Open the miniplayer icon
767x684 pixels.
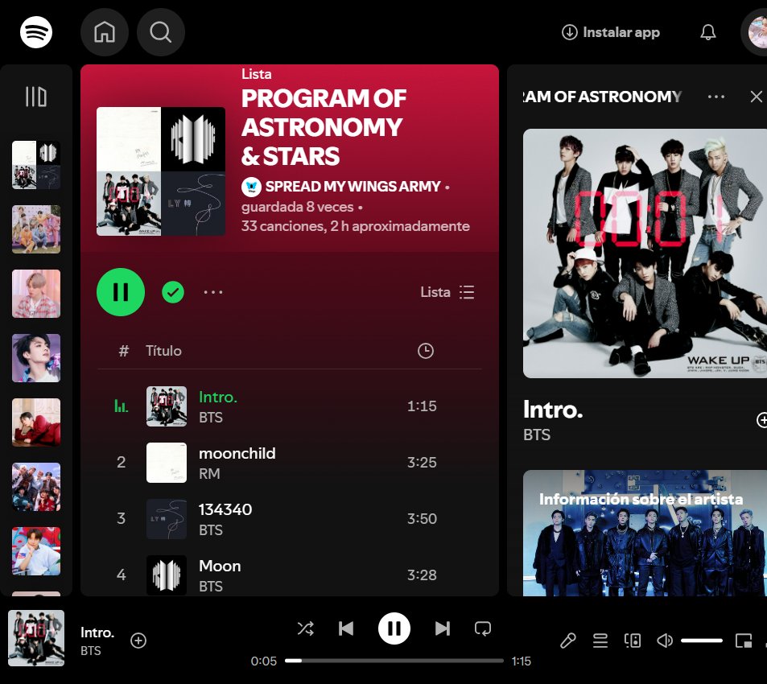coord(744,641)
